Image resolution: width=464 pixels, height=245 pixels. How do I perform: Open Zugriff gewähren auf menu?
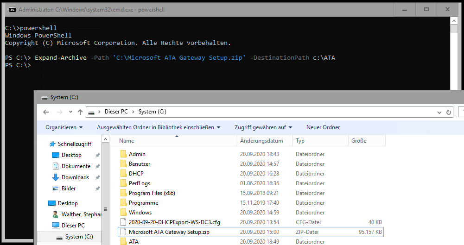coord(263,127)
